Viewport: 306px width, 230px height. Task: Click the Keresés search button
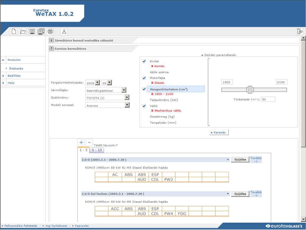[x=219, y=132]
